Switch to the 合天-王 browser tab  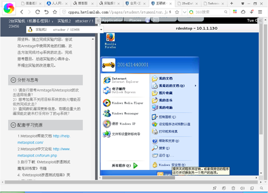point(135,4)
